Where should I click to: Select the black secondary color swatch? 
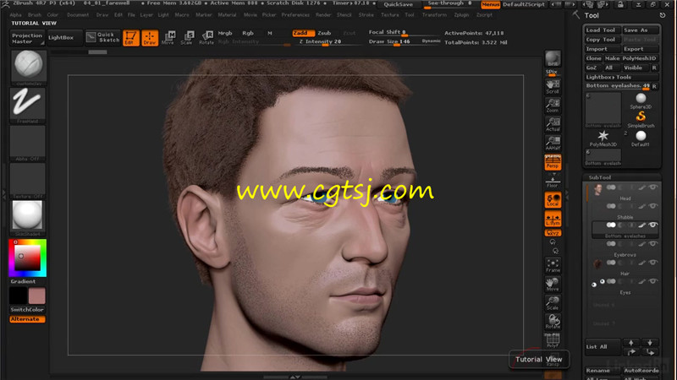[18, 296]
